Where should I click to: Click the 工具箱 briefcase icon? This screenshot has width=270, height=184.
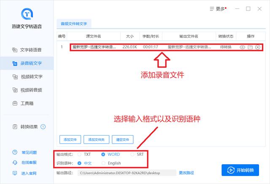click(15, 104)
